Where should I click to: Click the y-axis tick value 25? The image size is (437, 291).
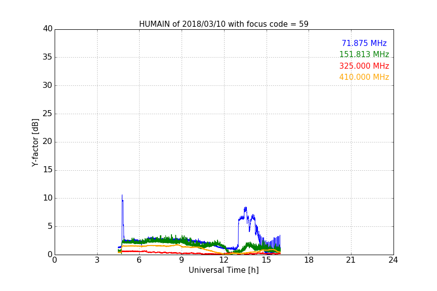48,114
